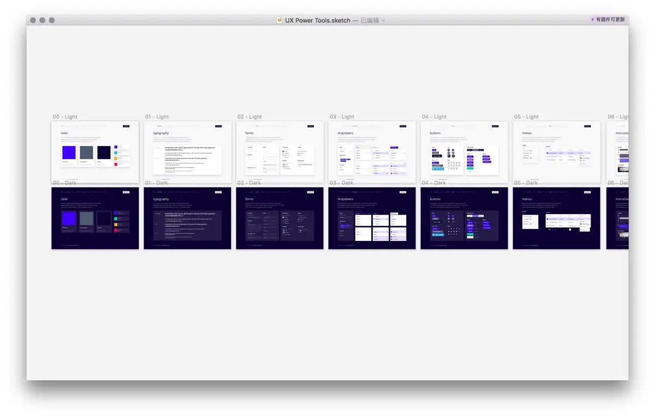Screen dimensions: 655x418
Task: Select the 00 - Dark artboard label
Action: point(64,183)
